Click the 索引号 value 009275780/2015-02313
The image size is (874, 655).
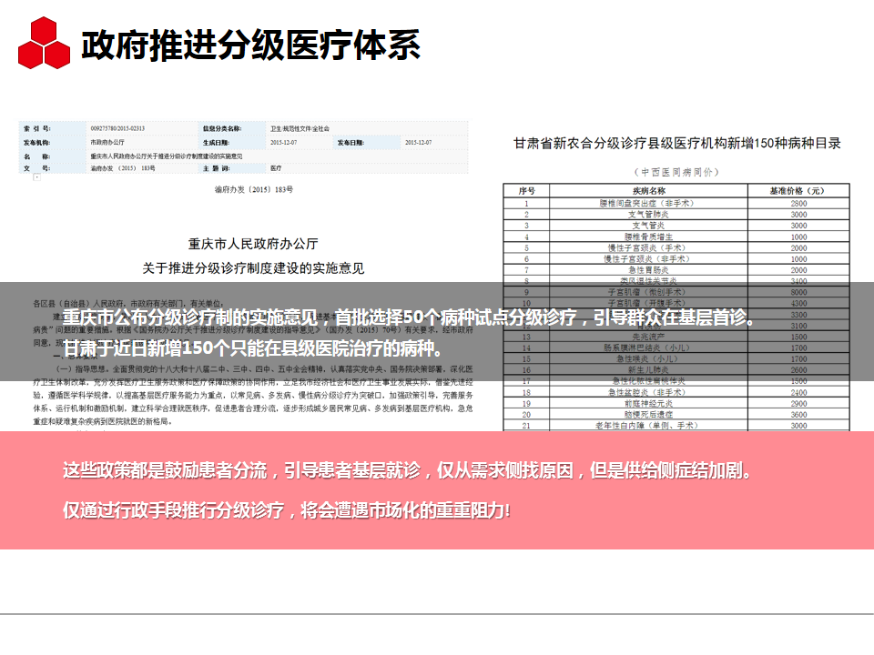[x=117, y=129]
